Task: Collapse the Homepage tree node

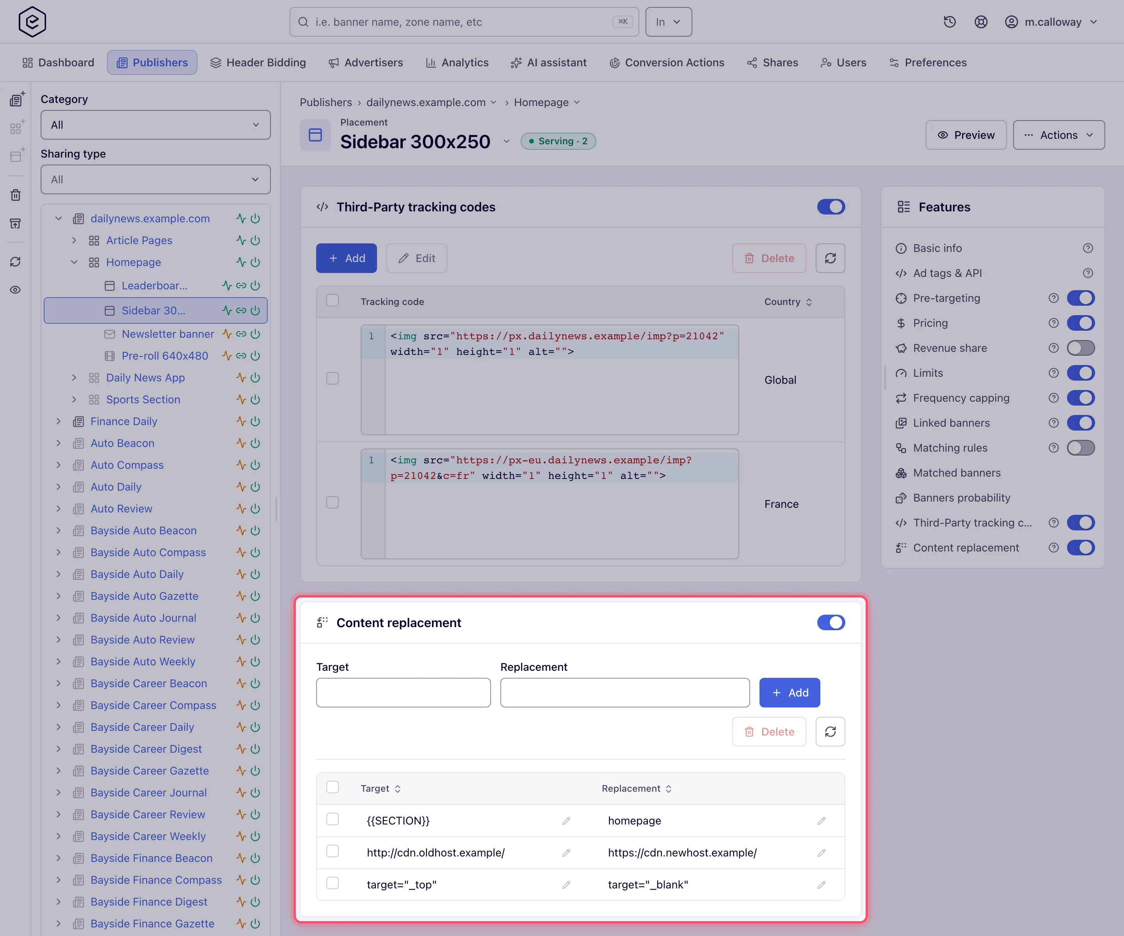Action: point(75,262)
